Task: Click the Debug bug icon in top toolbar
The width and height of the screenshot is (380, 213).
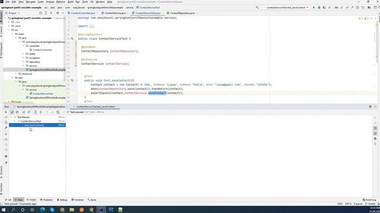Action: point(319,8)
